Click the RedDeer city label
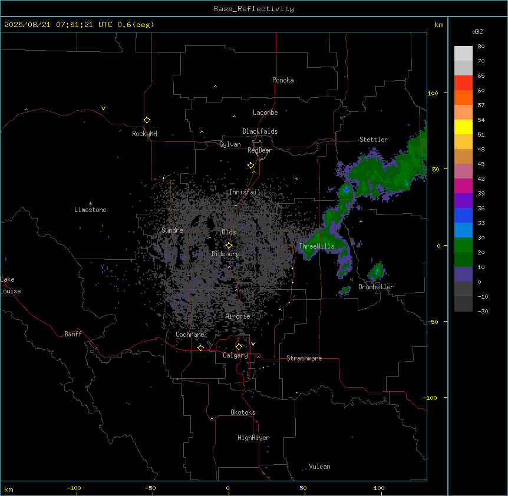The width and height of the screenshot is (508, 496). tap(259, 150)
